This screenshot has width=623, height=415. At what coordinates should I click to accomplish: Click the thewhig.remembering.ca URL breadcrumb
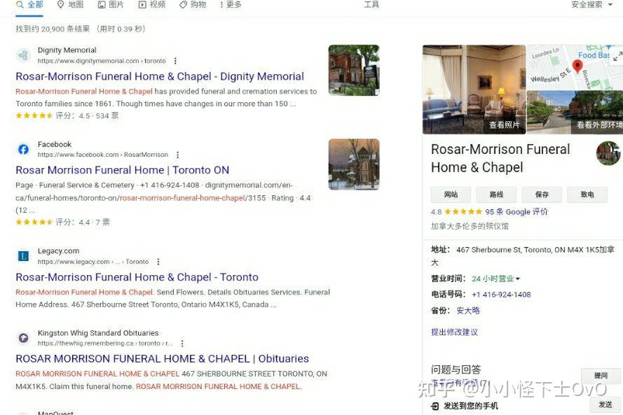pos(105,343)
